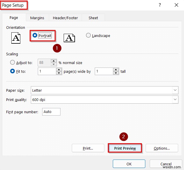Viewport: 184px width, 170px height.
Task: Click the portrait orientation page icon
Action: point(16,38)
